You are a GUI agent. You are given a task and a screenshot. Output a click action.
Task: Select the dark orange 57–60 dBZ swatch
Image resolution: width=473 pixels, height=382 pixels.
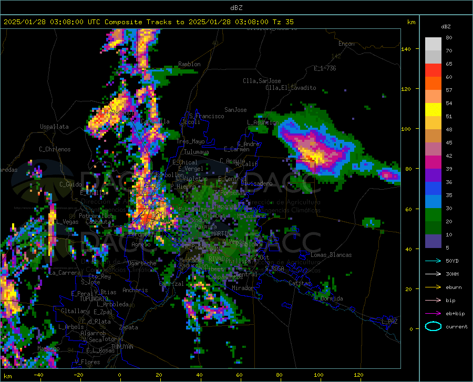click(433, 84)
